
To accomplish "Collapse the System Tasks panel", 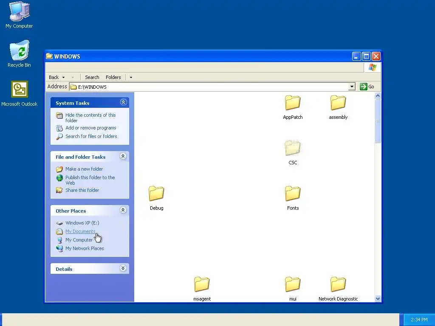I will pyautogui.click(x=123, y=102).
